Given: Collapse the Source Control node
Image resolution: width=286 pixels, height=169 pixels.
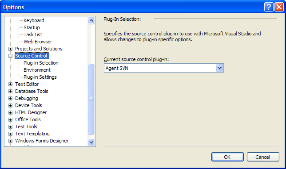Looking at the screenshot, I should pyautogui.click(x=10, y=56).
